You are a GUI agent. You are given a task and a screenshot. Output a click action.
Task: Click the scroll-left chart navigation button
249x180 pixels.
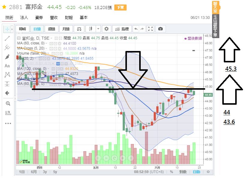point(98,158)
